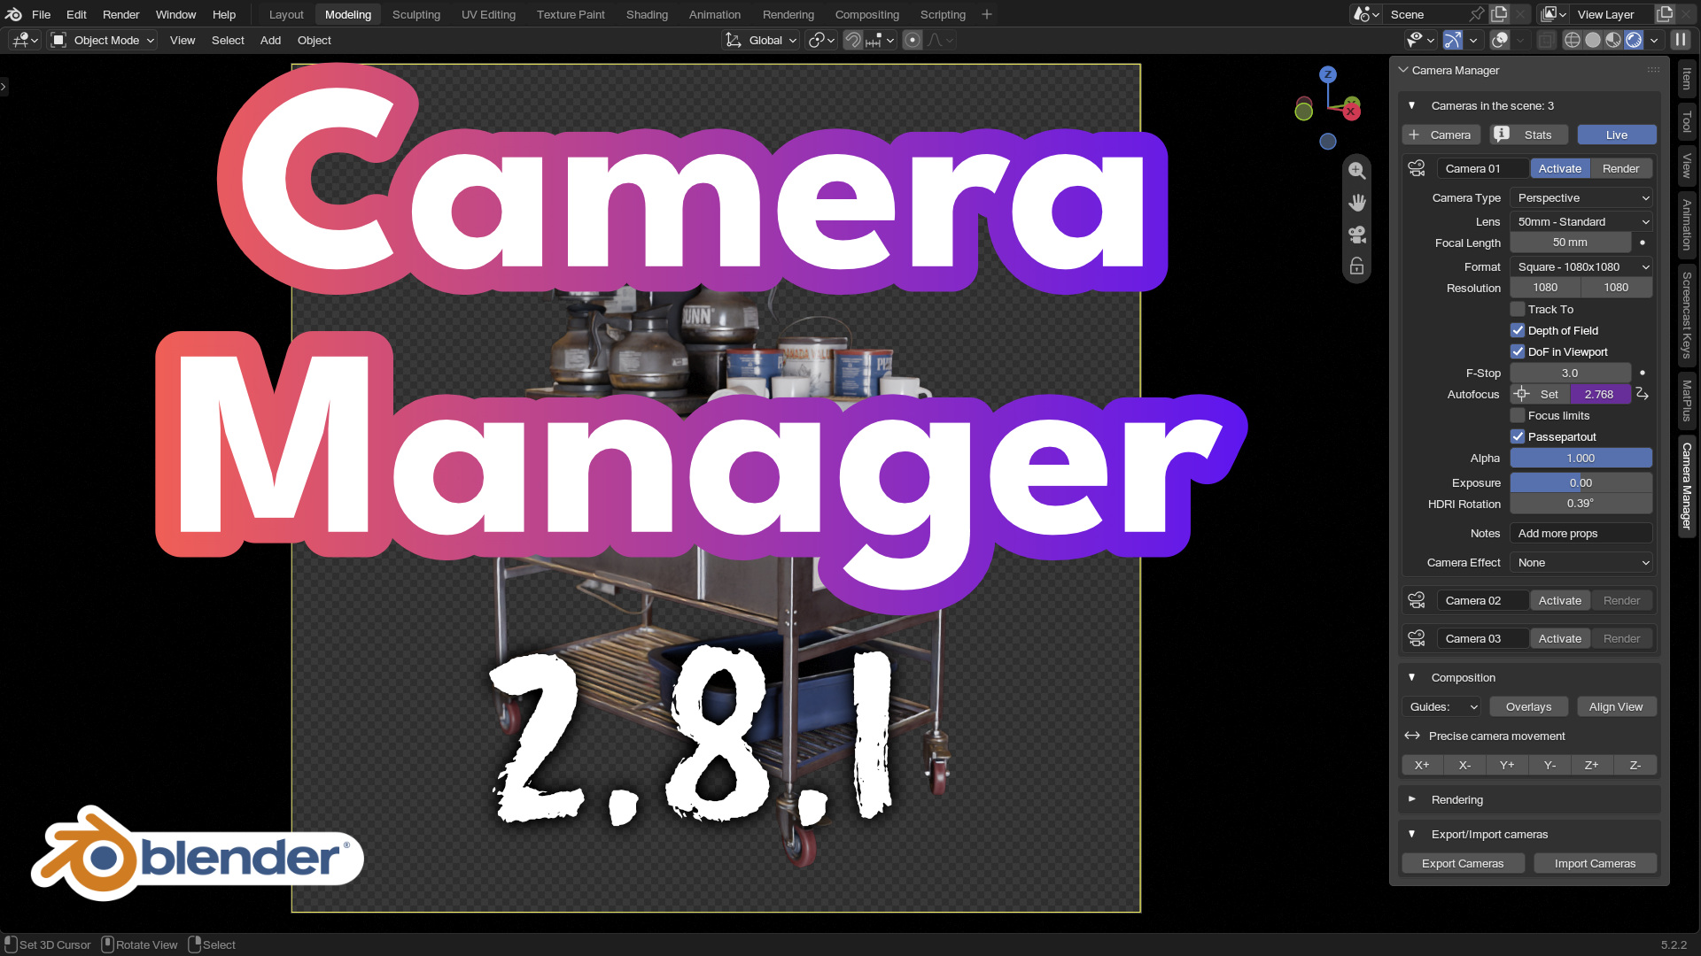
Task: Open the Screencast Keys sidebar tab
Action: (x=1687, y=315)
